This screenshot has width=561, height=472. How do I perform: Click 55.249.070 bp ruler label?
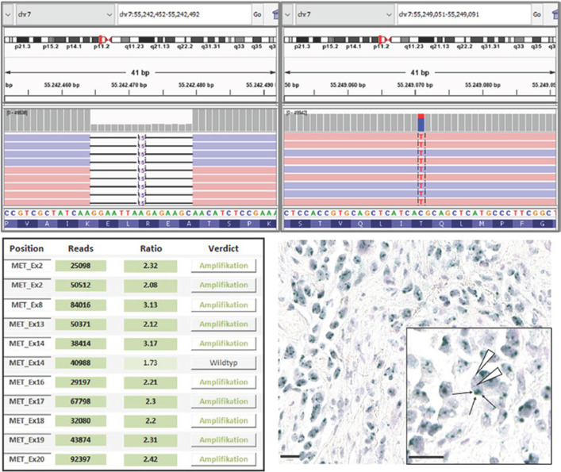point(415,85)
